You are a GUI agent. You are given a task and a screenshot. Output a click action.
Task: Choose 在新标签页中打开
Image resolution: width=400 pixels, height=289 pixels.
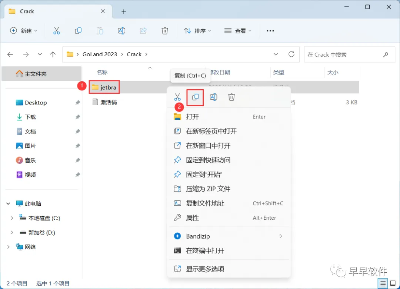click(229, 131)
